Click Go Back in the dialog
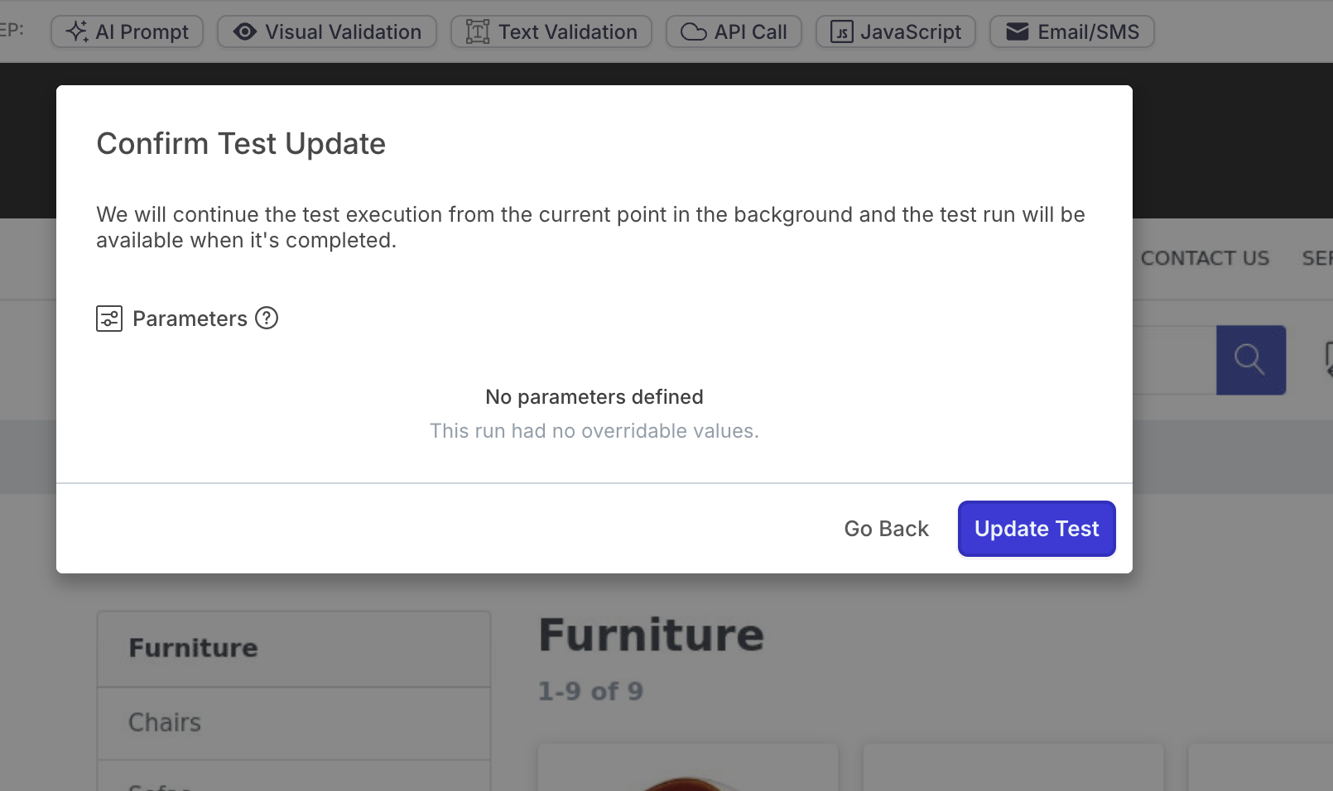Viewport: 1333px width, 791px height. click(886, 529)
